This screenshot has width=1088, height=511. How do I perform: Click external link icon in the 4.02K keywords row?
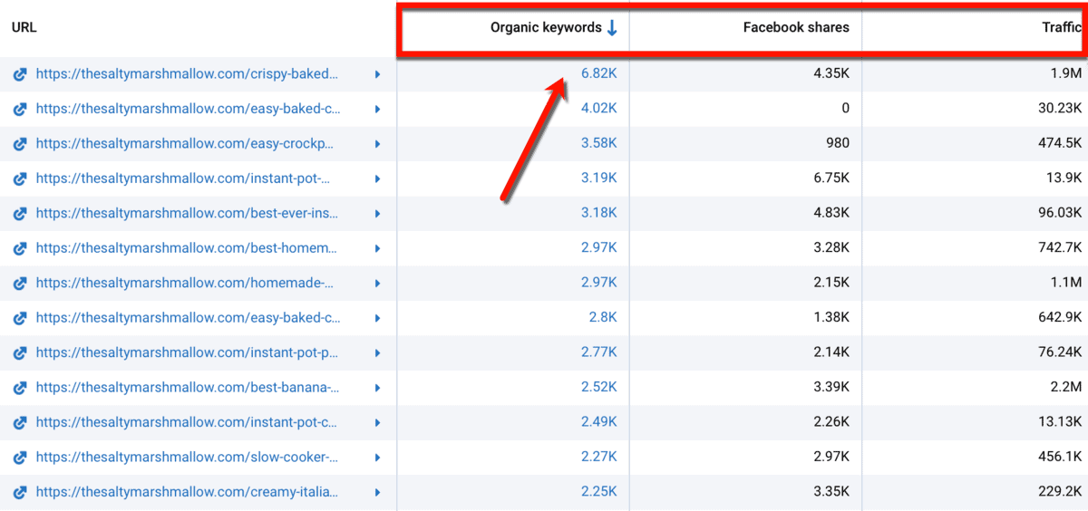[x=20, y=109]
